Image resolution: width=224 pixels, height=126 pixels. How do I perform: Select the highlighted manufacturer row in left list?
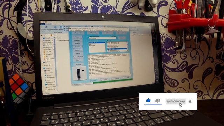click(x=97, y=43)
